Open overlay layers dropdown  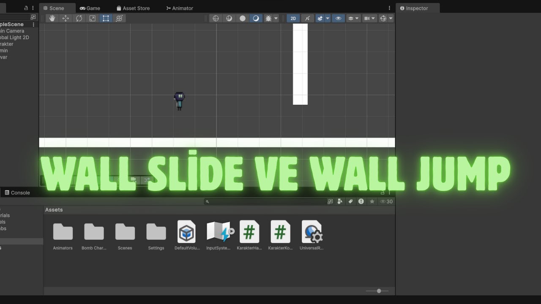(353, 18)
